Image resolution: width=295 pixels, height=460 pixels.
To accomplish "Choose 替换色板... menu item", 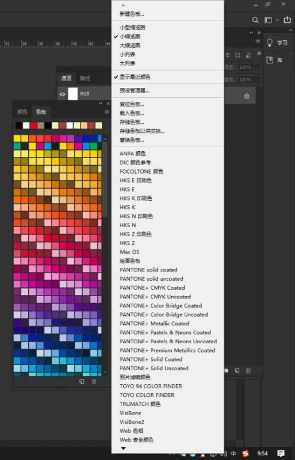I will click(x=132, y=140).
